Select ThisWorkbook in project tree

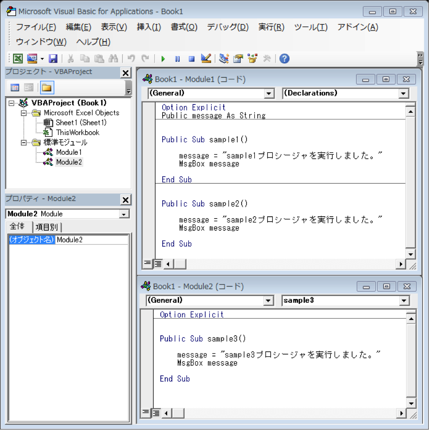coord(77,133)
